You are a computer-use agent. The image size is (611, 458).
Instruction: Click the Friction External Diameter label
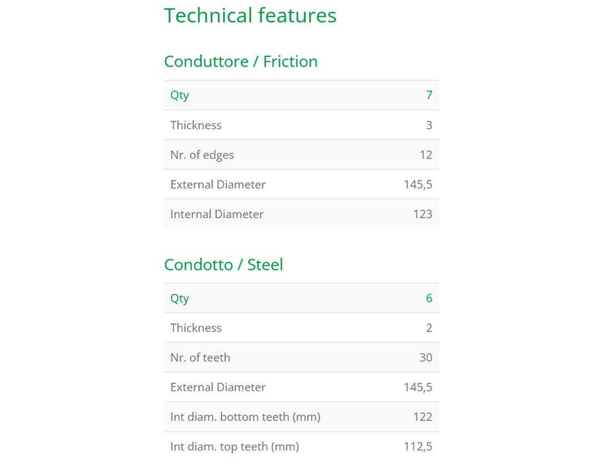pos(218,185)
